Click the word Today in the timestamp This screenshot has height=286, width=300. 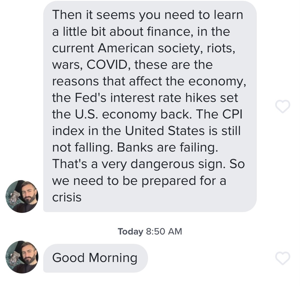point(130,231)
